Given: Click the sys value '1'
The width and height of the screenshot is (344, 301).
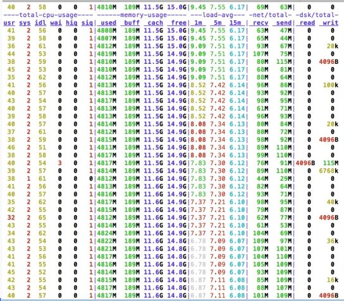Looking at the screenshot, I should (x=28, y=178).
